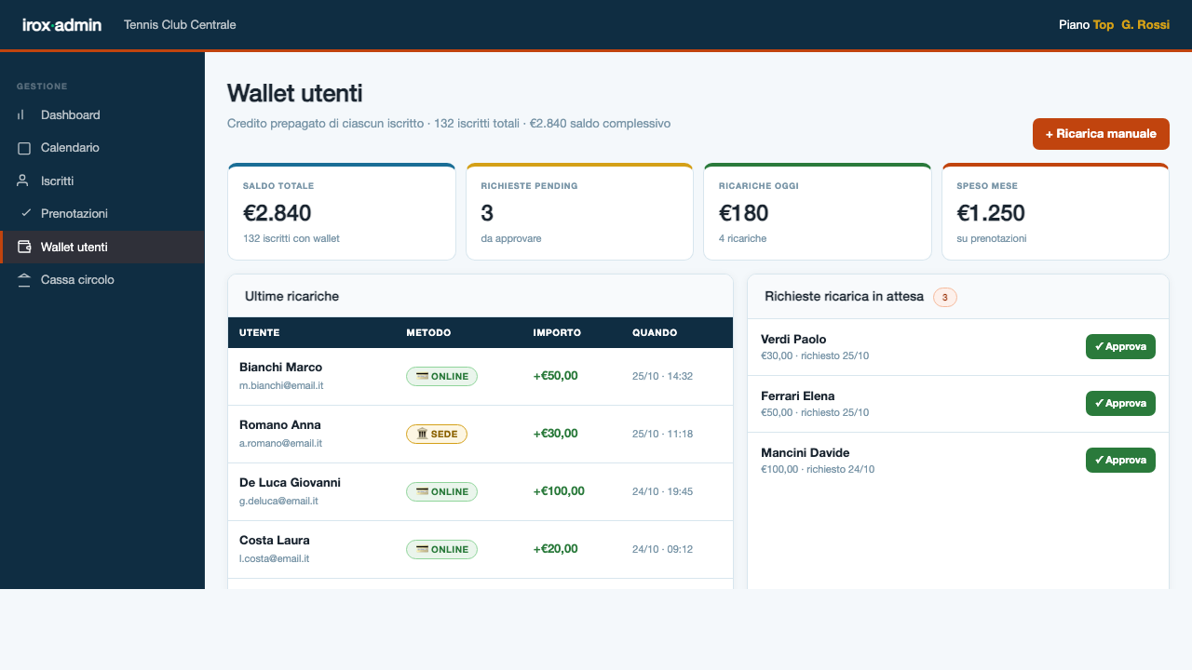Click the Ricarica manuale button
Screen dimensions: 1192x670
(1101, 134)
